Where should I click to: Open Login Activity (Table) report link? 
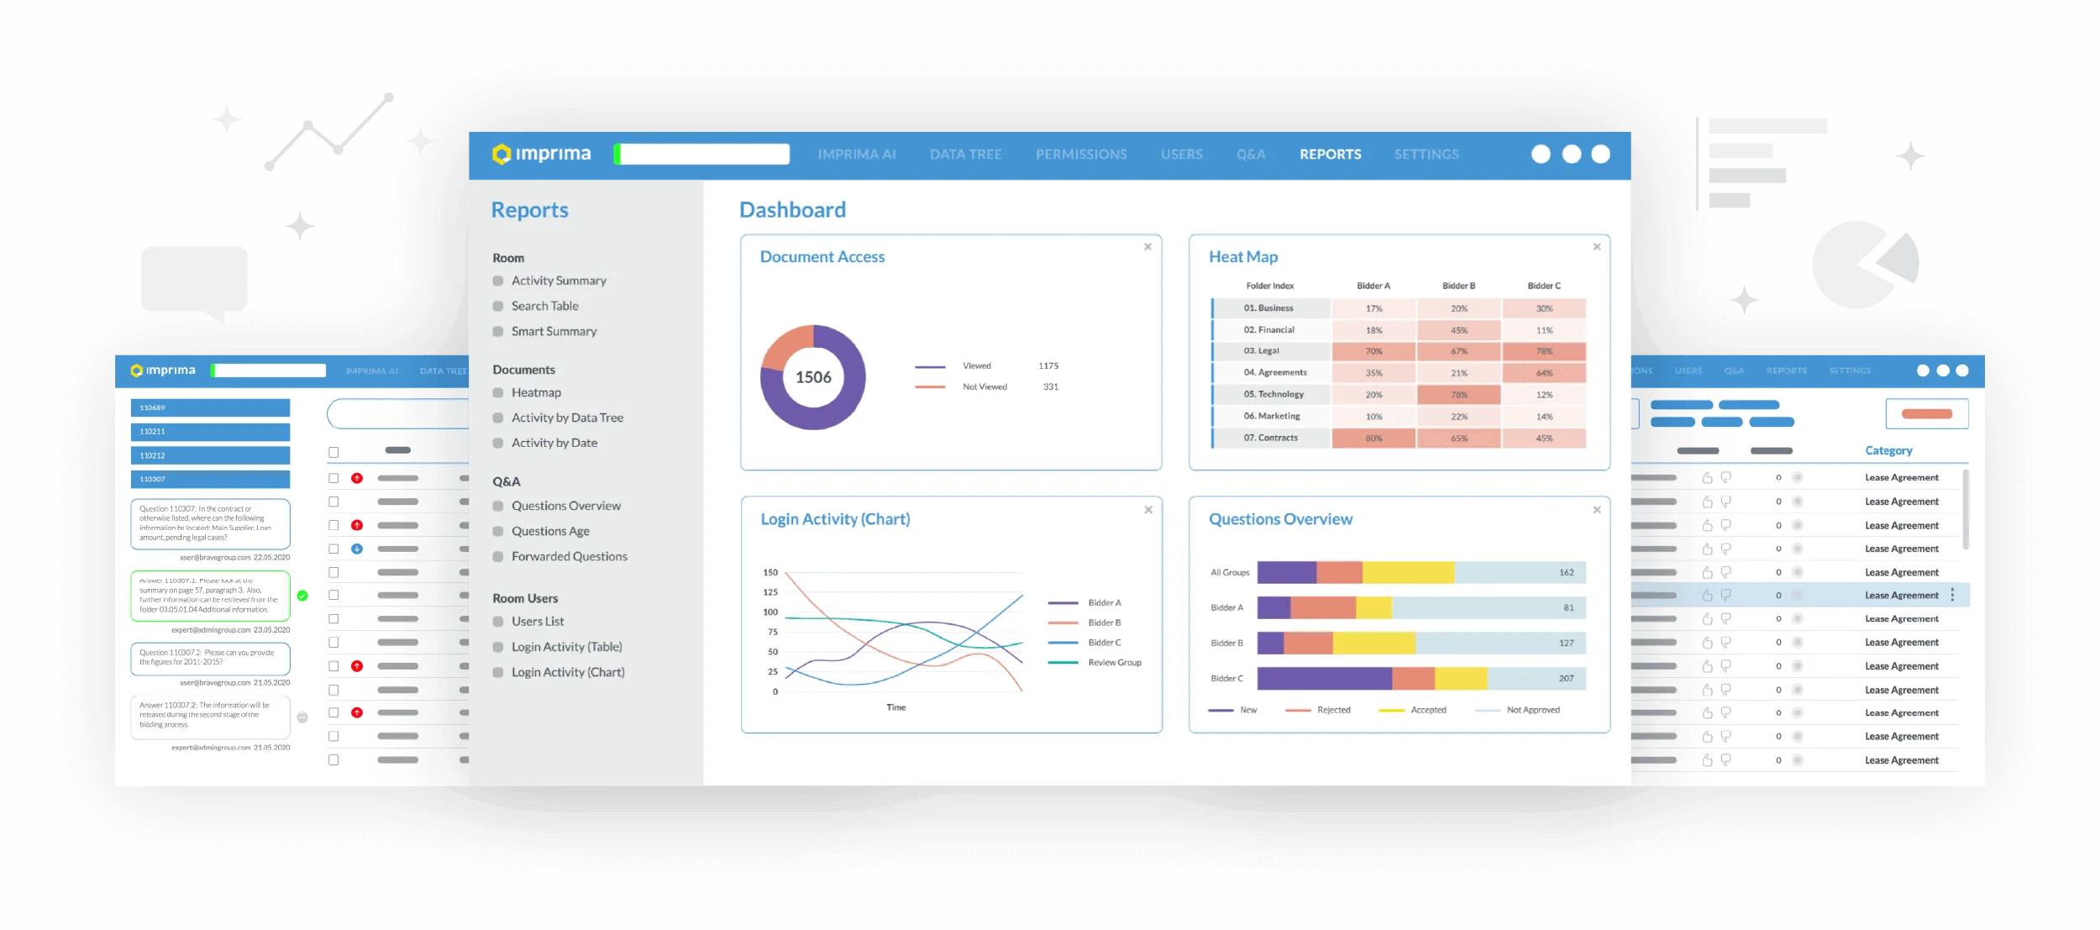[567, 647]
